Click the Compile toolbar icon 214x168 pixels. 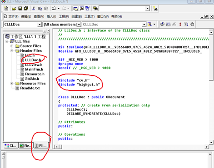(162, 24)
